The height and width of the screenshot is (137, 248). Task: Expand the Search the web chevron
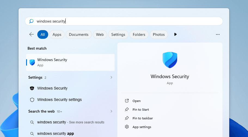pyautogui.click(x=111, y=111)
